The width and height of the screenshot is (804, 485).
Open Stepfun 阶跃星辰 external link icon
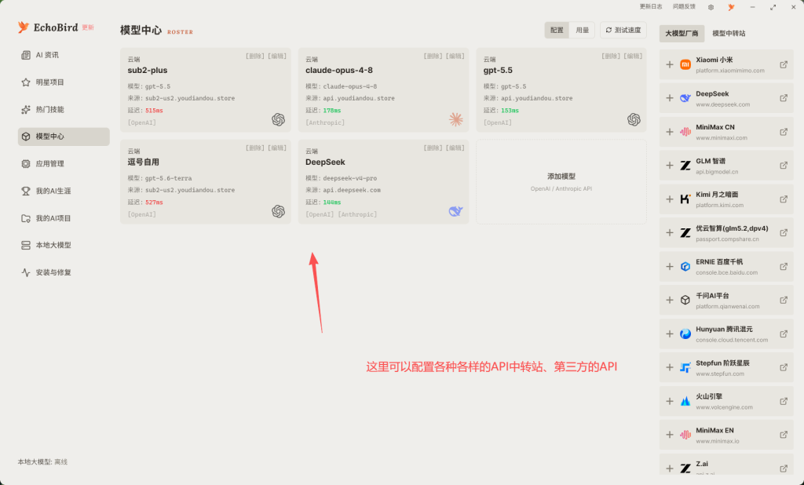[x=784, y=367]
